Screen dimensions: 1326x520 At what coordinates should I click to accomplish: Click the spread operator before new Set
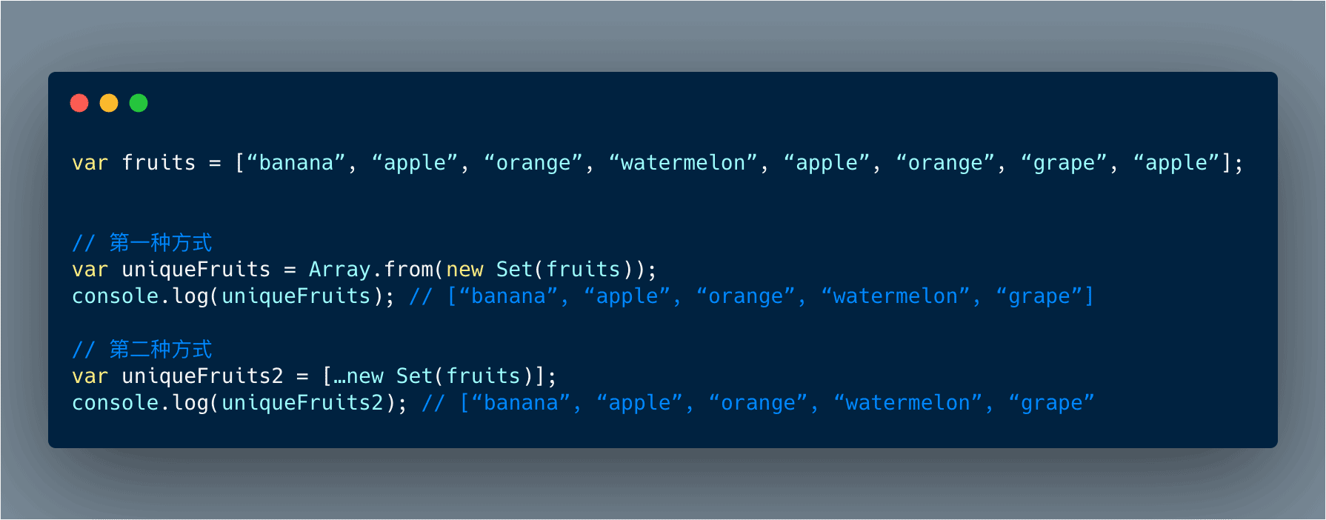(x=339, y=376)
